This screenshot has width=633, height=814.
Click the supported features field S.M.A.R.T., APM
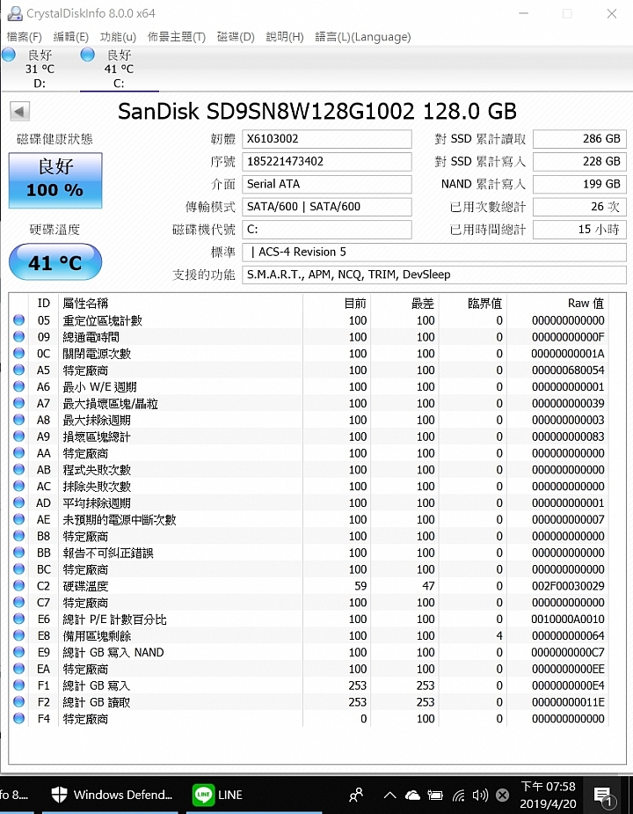click(434, 275)
